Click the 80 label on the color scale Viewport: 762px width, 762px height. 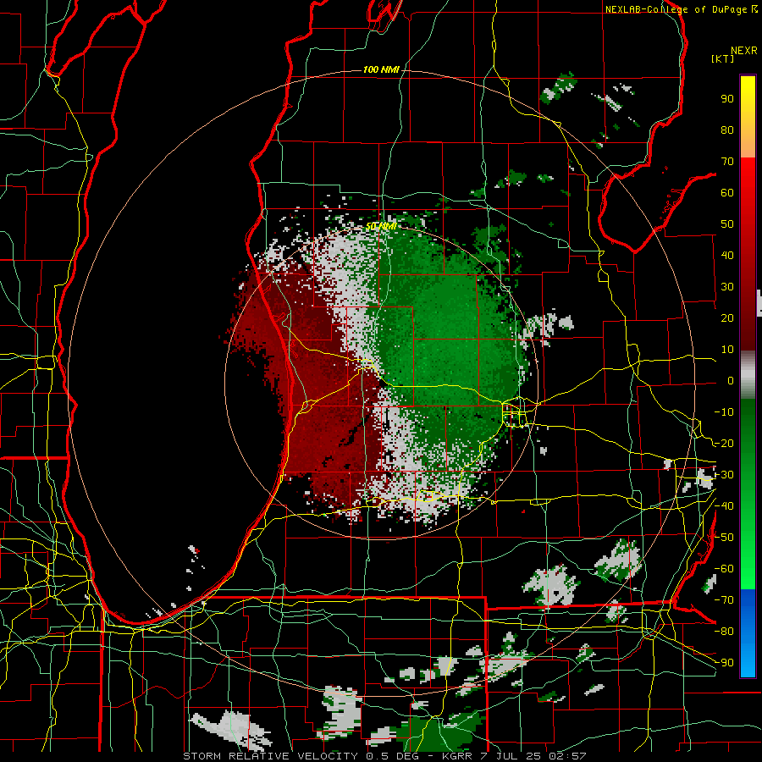pyautogui.click(x=727, y=130)
